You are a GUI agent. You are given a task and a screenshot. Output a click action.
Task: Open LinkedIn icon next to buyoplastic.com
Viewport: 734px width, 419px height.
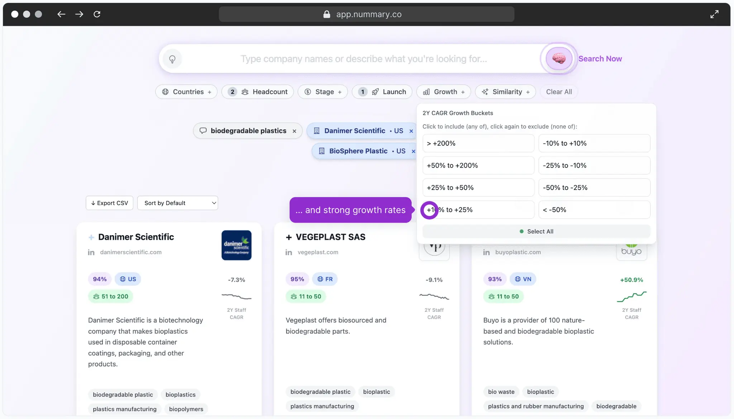coord(486,252)
